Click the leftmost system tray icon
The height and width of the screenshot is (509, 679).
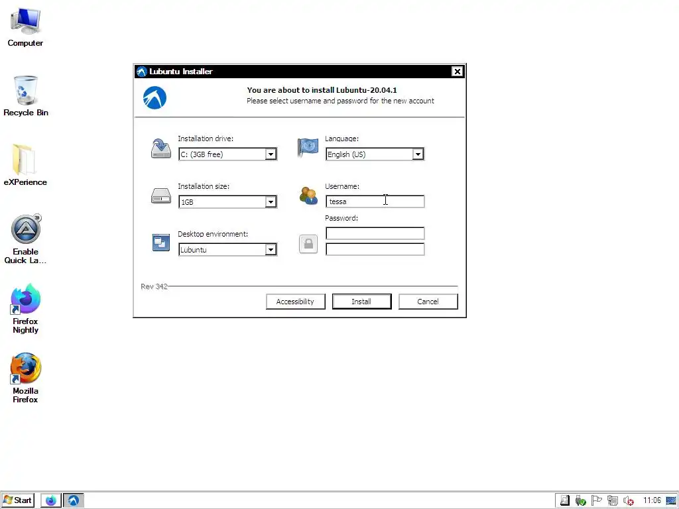click(565, 500)
